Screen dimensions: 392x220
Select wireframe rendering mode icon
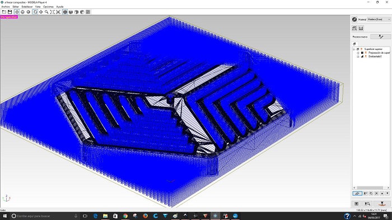[17, 12]
